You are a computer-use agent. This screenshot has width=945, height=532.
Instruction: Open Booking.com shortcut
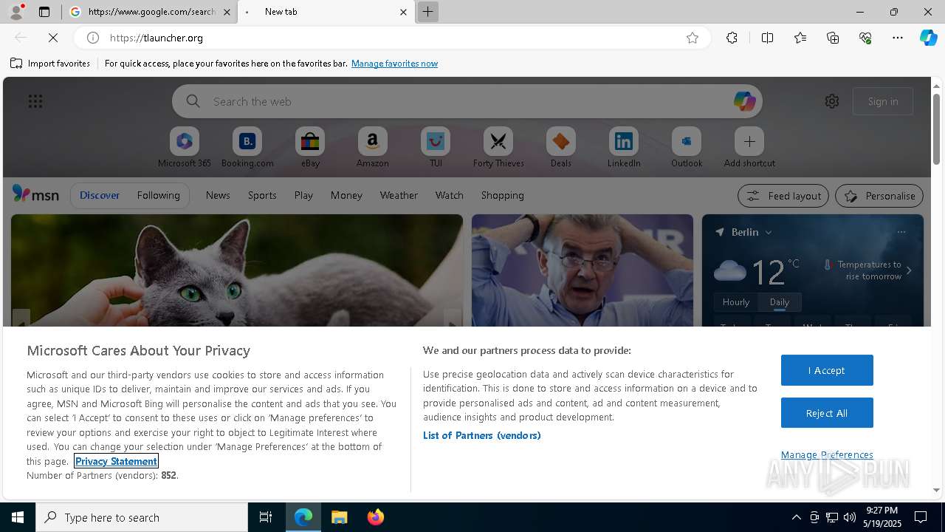(x=247, y=147)
